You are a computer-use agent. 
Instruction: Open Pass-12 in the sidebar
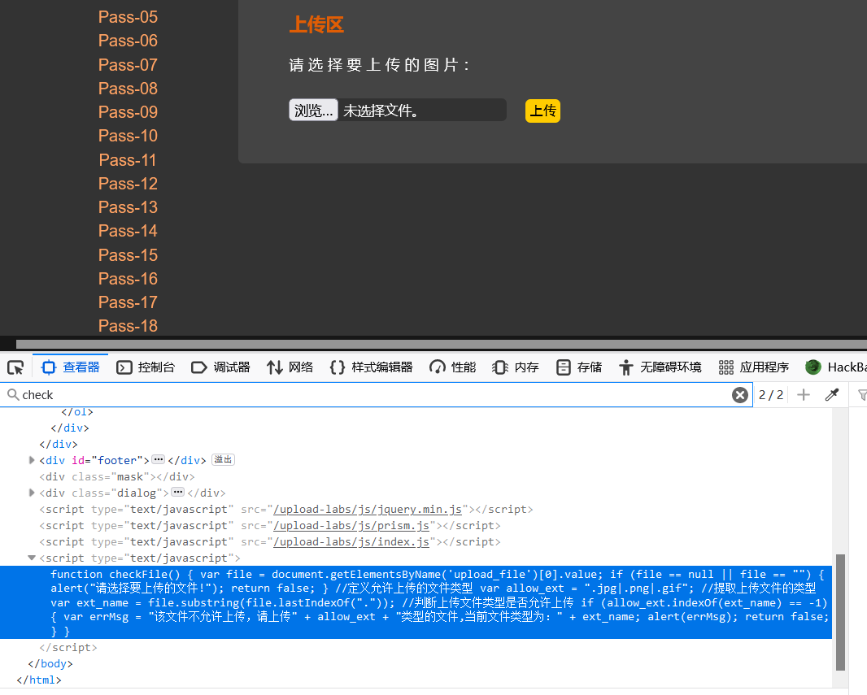tap(128, 184)
